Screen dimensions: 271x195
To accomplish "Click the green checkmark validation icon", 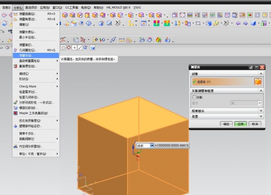I will click(142, 40).
